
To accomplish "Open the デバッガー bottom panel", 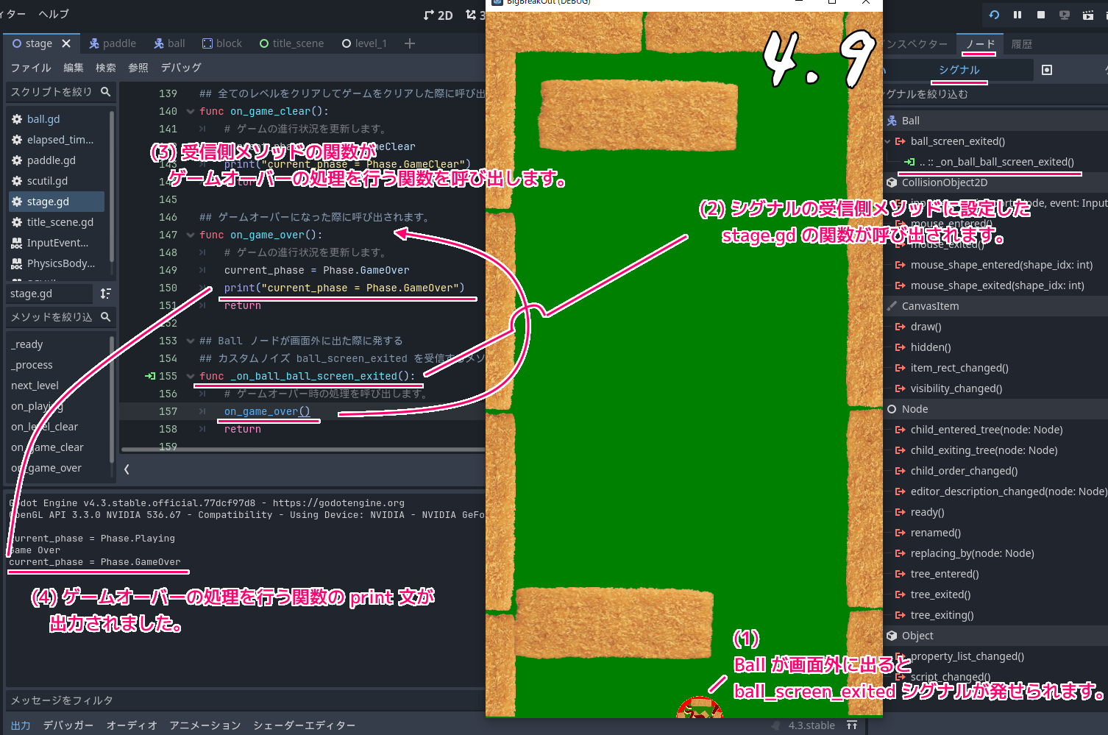I will tap(68, 725).
